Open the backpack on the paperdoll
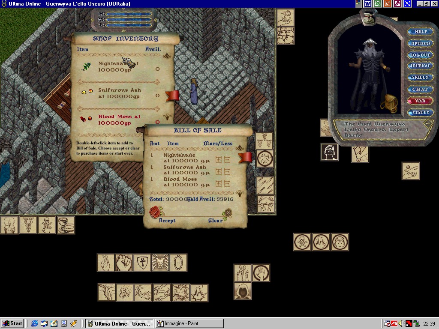 tap(388, 104)
